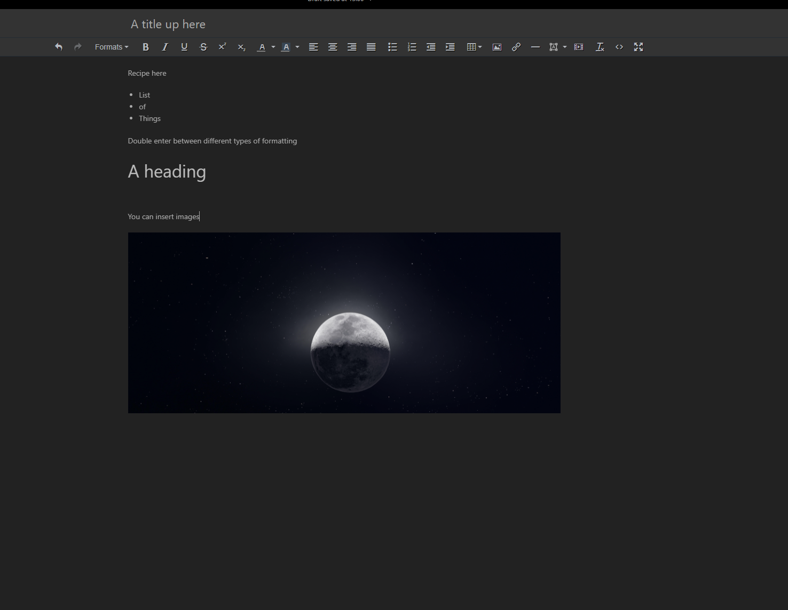Image resolution: width=788 pixels, height=610 pixels.
Task: Click the title field reading 'A title up here'
Action: (x=168, y=24)
